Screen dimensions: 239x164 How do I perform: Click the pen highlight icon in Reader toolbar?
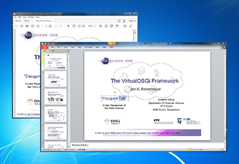click(x=131, y=26)
